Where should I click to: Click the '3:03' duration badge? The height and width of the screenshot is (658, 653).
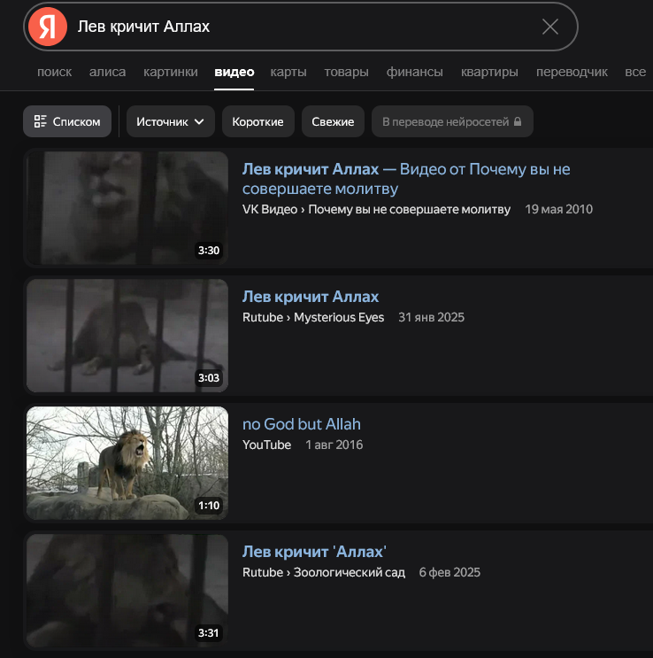(209, 378)
